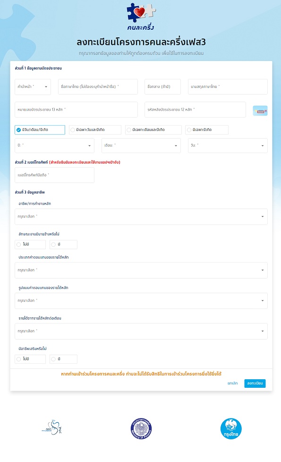Choose the มีเฉพาะปีเกิด radio option

click(207, 130)
